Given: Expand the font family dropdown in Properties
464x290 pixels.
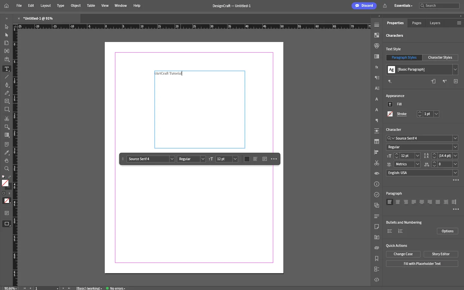Looking at the screenshot, I should pyautogui.click(x=456, y=139).
